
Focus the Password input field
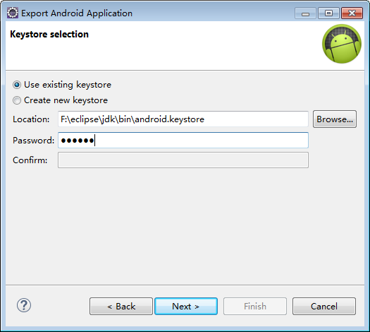point(183,141)
